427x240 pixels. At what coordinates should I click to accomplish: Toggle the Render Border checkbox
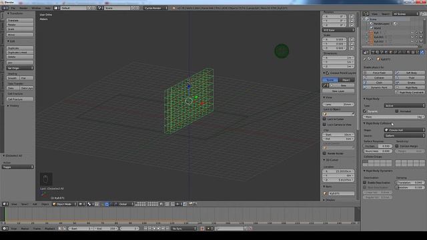324,153
